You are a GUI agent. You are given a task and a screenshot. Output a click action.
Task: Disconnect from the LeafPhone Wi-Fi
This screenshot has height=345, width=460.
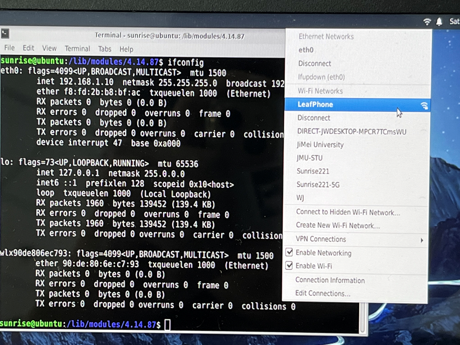click(x=313, y=118)
